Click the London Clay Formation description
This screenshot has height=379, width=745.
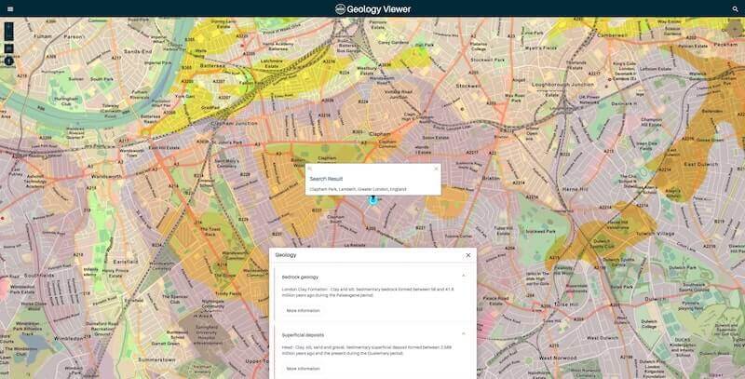click(x=368, y=292)
